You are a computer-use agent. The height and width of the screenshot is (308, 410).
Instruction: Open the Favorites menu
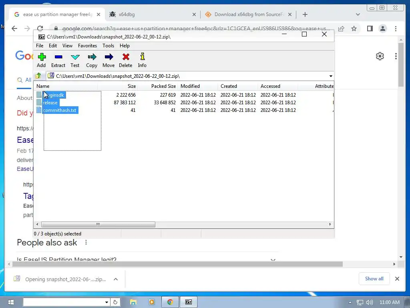point(87,46)
